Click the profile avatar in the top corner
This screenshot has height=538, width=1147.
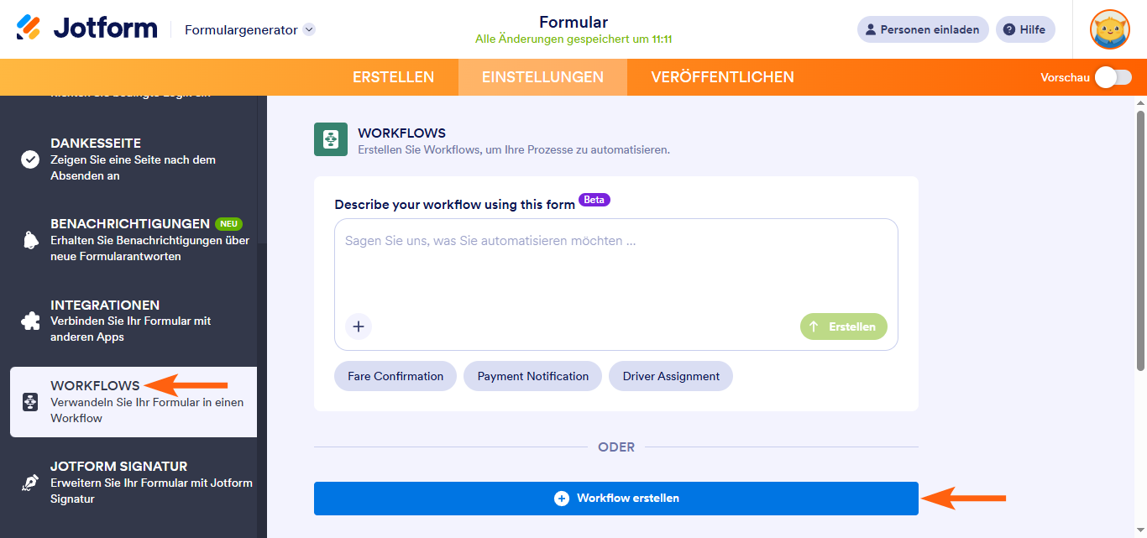coord(1109,29)
